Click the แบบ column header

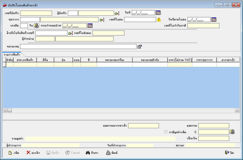click(77, 60)
